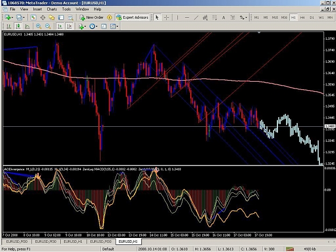The height and width of the screenshot is (252, 336).
Task: Click the V: 388 volume entry
Action: [x=269, y=249]
